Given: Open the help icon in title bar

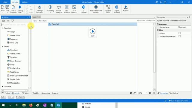Looking at the screenshot, I should click(x=165, y=2).
